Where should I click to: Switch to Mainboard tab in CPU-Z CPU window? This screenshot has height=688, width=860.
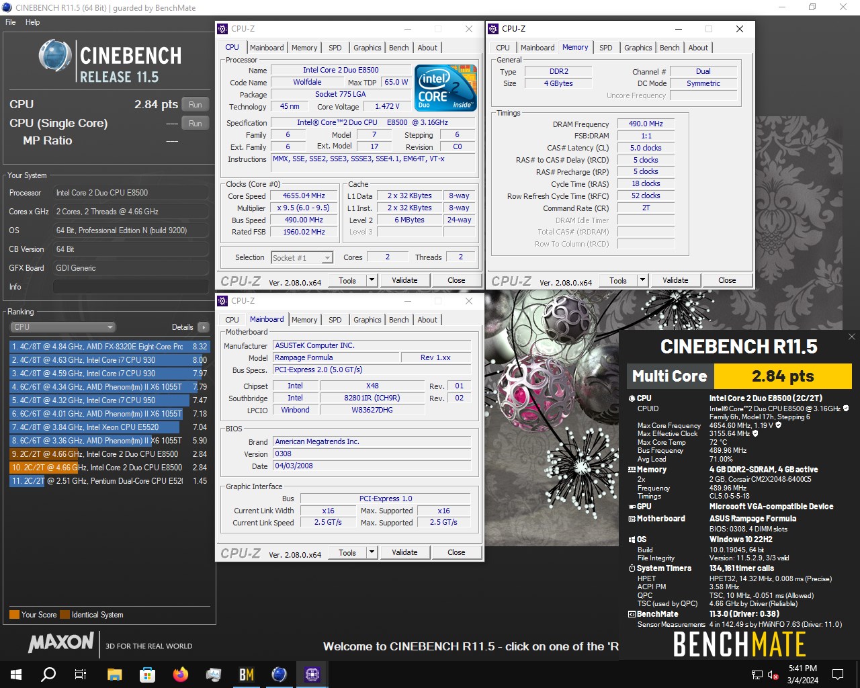click(x=267, y=48)
